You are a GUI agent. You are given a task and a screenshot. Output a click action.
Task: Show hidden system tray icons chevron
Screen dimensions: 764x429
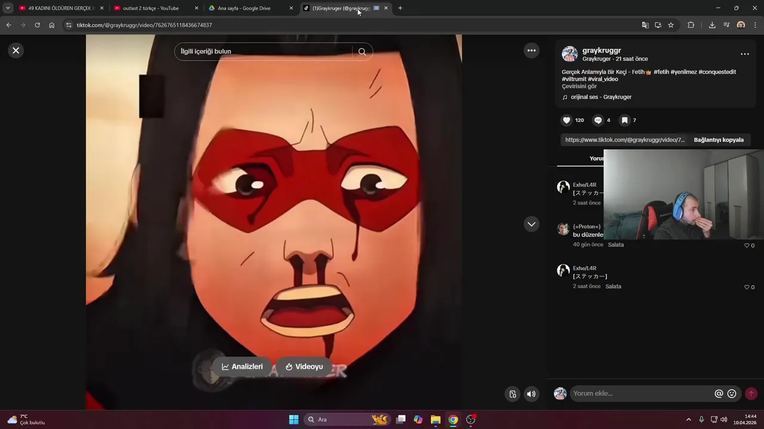click(688, 419)
